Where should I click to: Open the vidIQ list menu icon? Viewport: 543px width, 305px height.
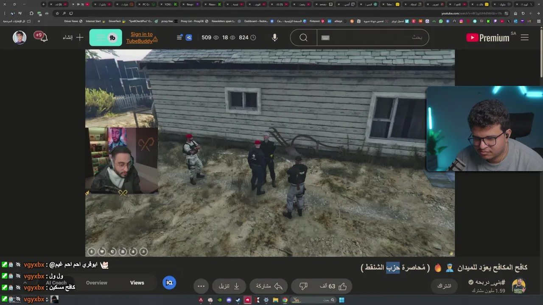tap(179, 37)
